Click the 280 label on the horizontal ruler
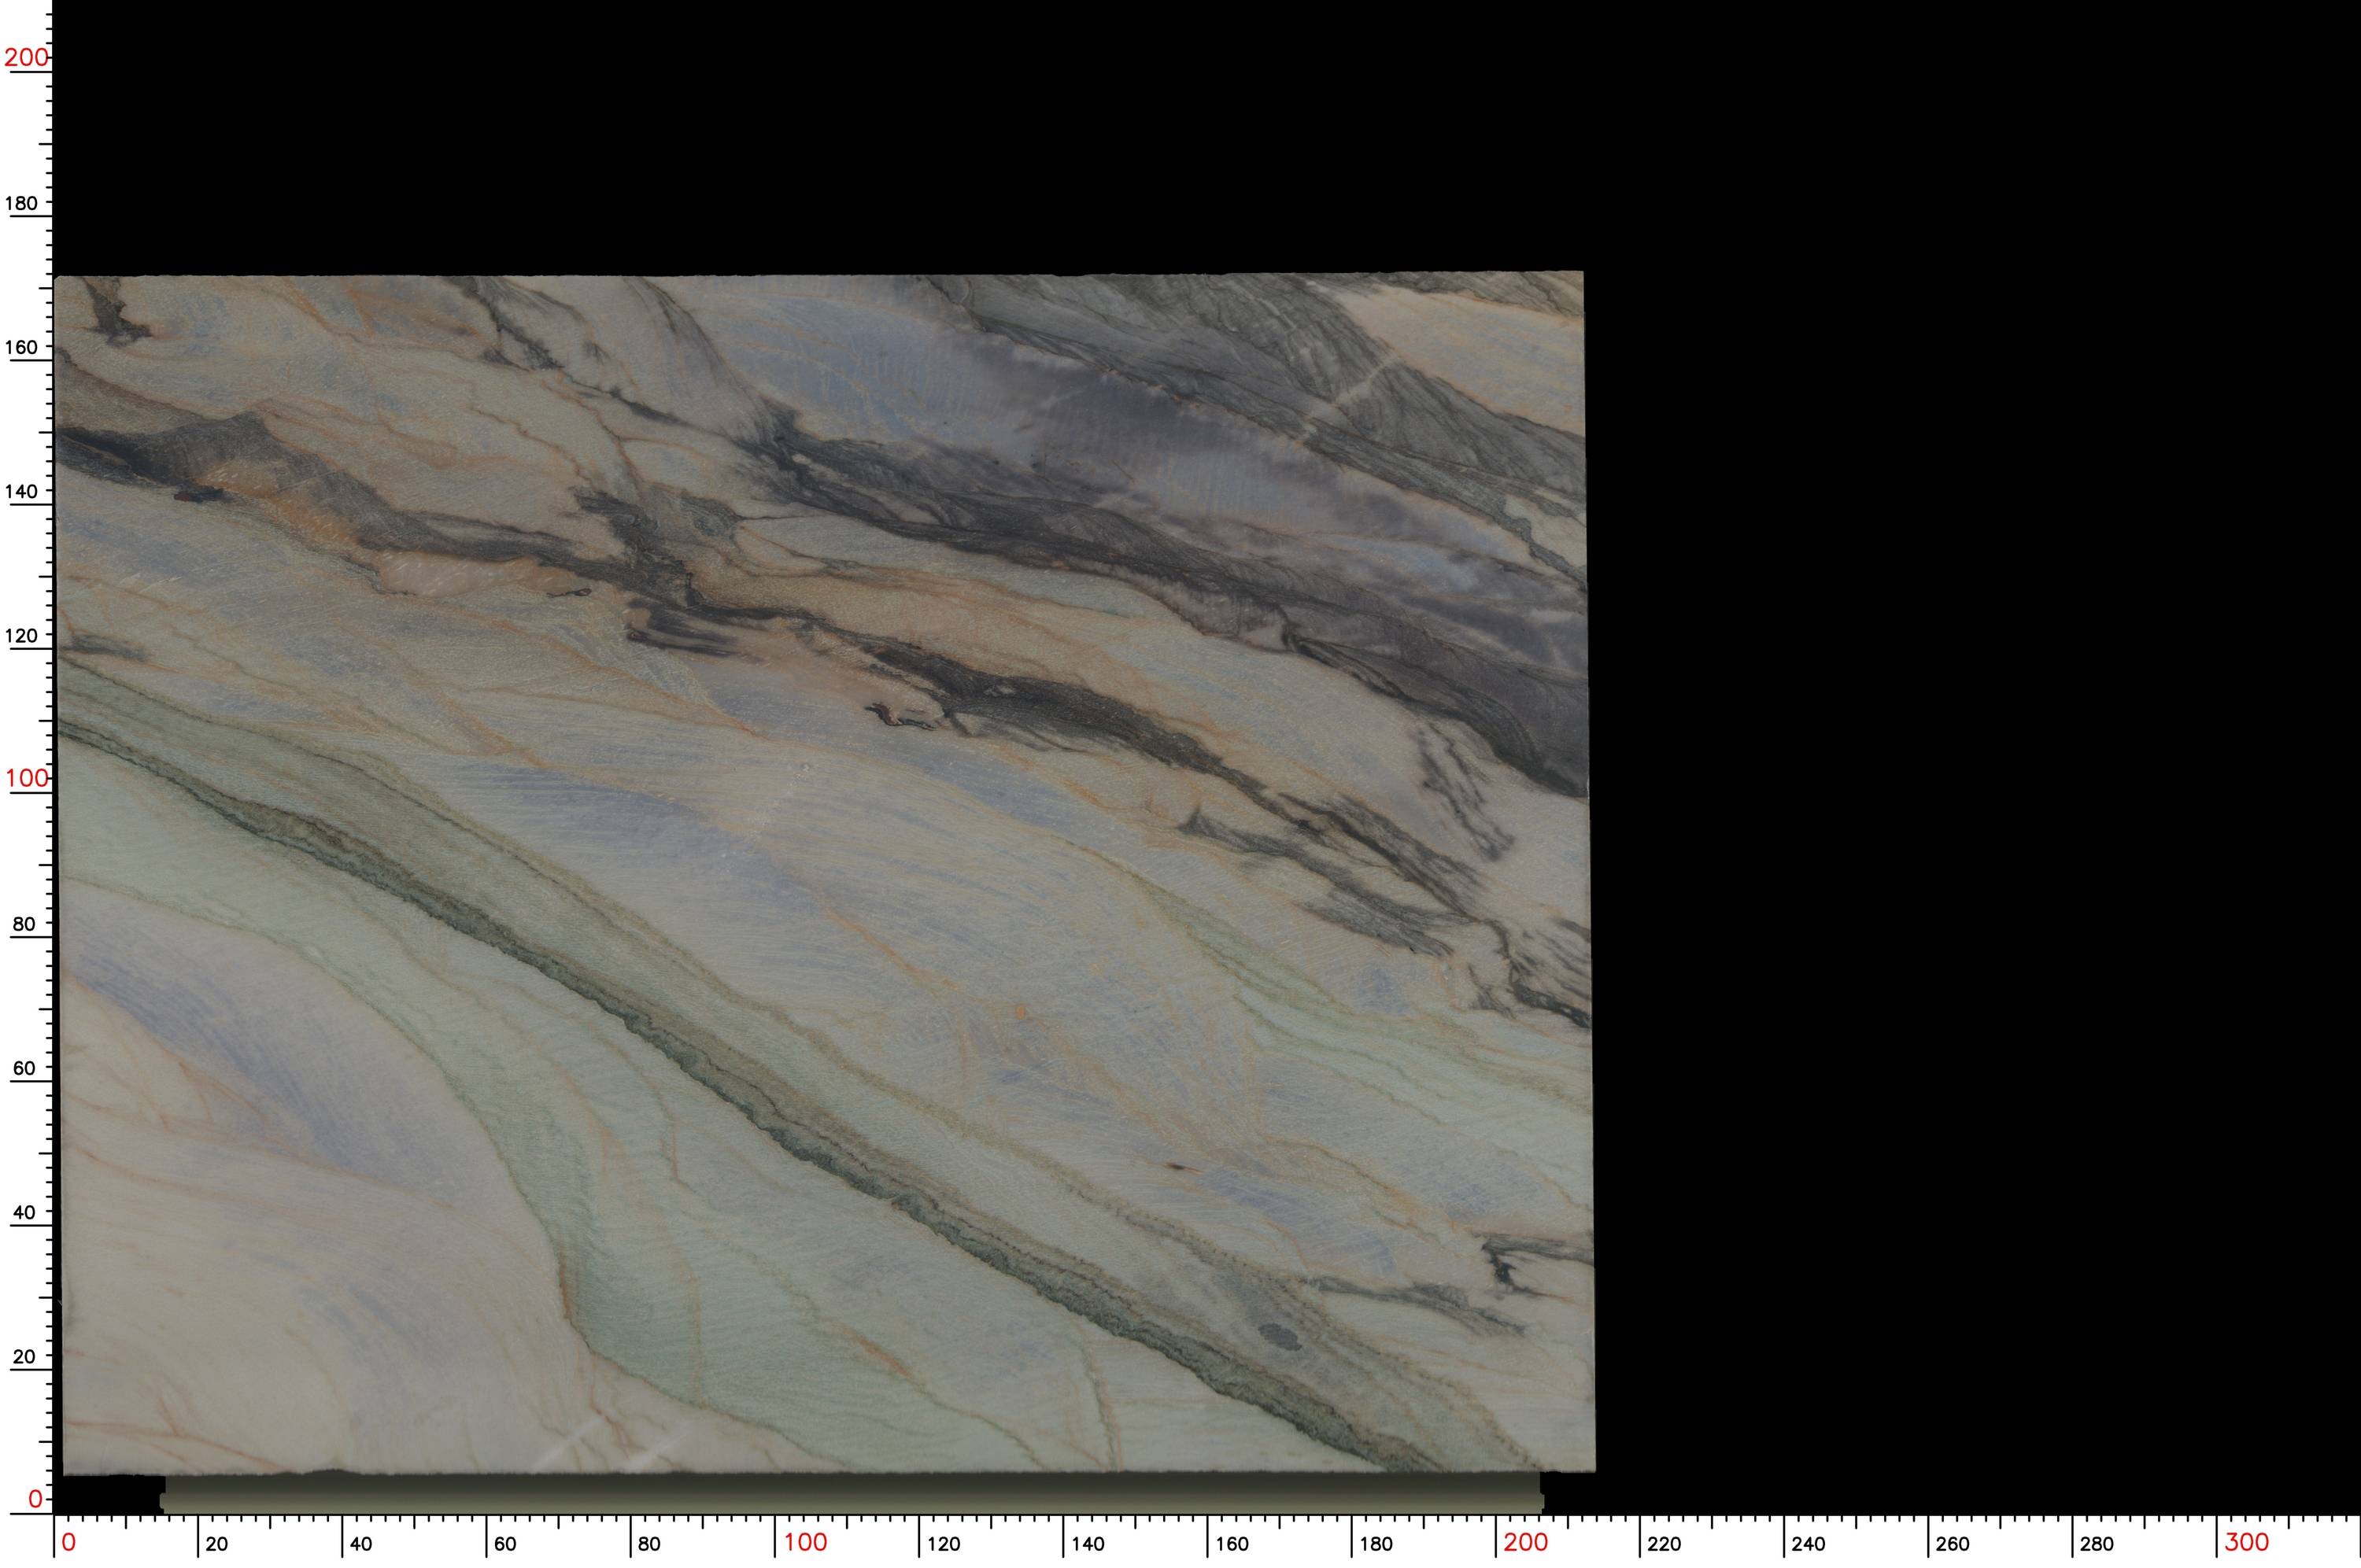This screenshot has height=1568, width=2361. tap(2097, 1544)
